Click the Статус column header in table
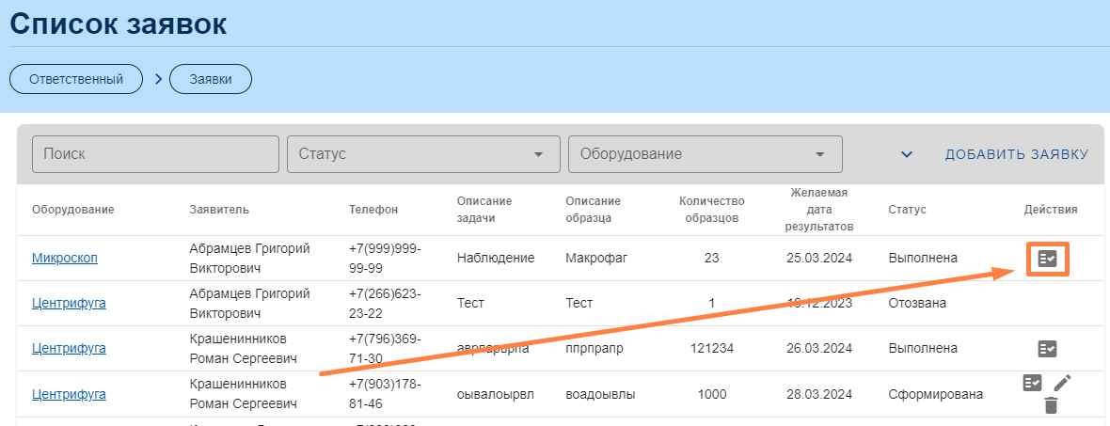Screen dimensions: 1110x426 907,210
